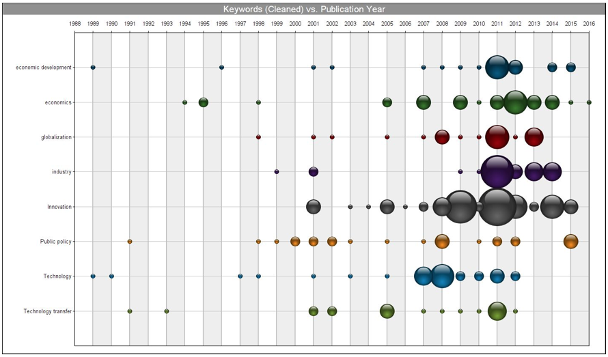Click the 1995 year label
Screen dimensions: 608x357
click(203, 24)
